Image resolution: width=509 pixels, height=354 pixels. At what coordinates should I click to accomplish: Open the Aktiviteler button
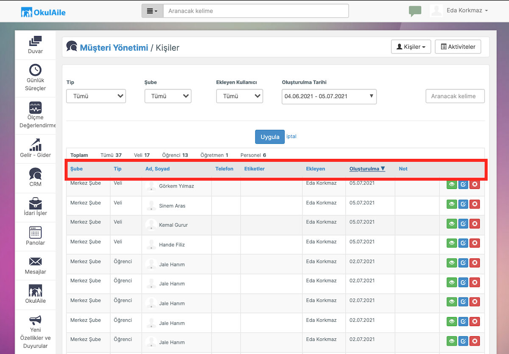point(458,47)
